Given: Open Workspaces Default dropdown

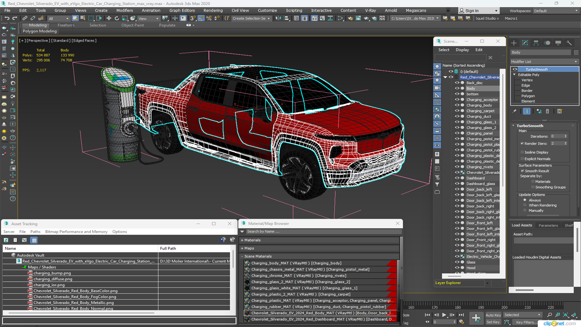Looking at the screenshot, I should 556,11.
